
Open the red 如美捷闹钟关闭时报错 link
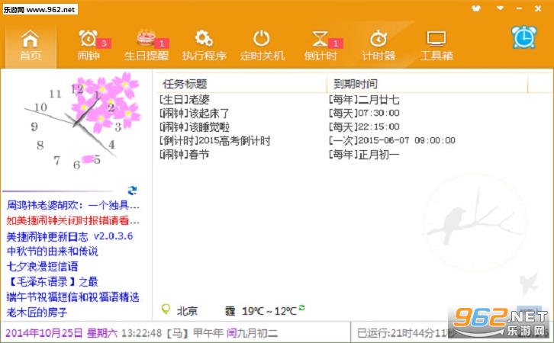[72, 220]
